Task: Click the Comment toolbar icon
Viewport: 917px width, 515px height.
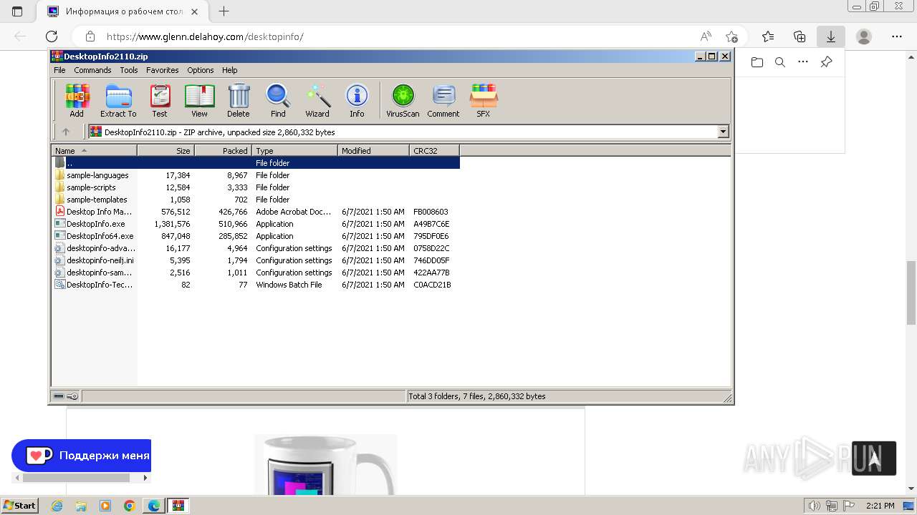Action: [x=443, y=100]
